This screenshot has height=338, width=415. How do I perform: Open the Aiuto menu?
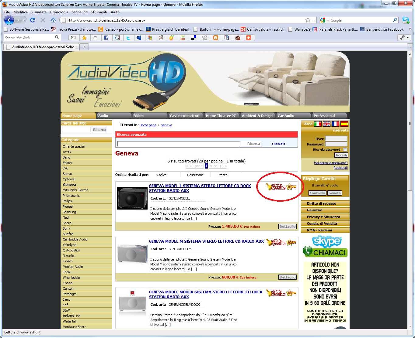(x=115, y=12)
